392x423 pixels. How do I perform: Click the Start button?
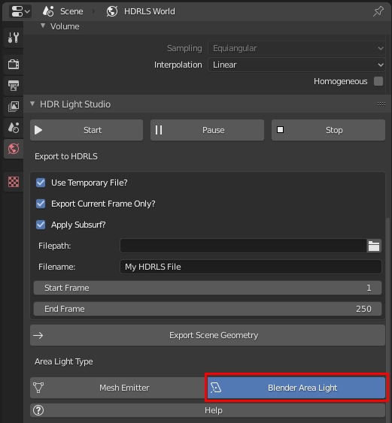[87, 130]
